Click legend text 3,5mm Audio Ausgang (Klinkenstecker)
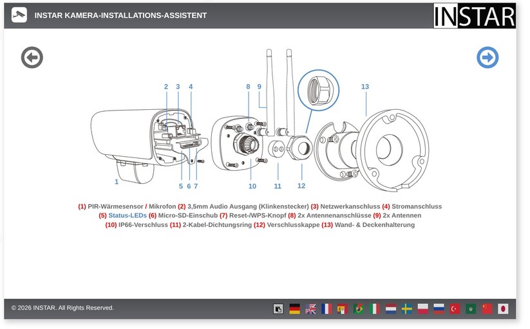 click(x=248, y=206)
